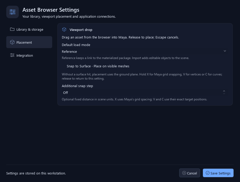Viewport: 240px width, 182px height.
Task: Click the 'Asset Browser Settings' heading
Action: coord(51,10)
